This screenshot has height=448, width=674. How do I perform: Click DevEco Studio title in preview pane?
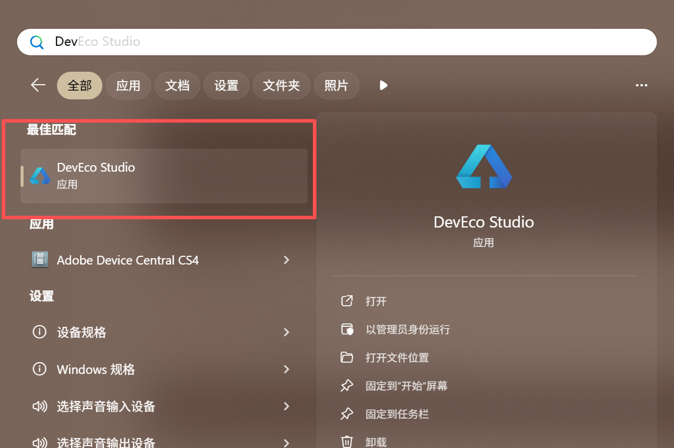coord(483,222)
